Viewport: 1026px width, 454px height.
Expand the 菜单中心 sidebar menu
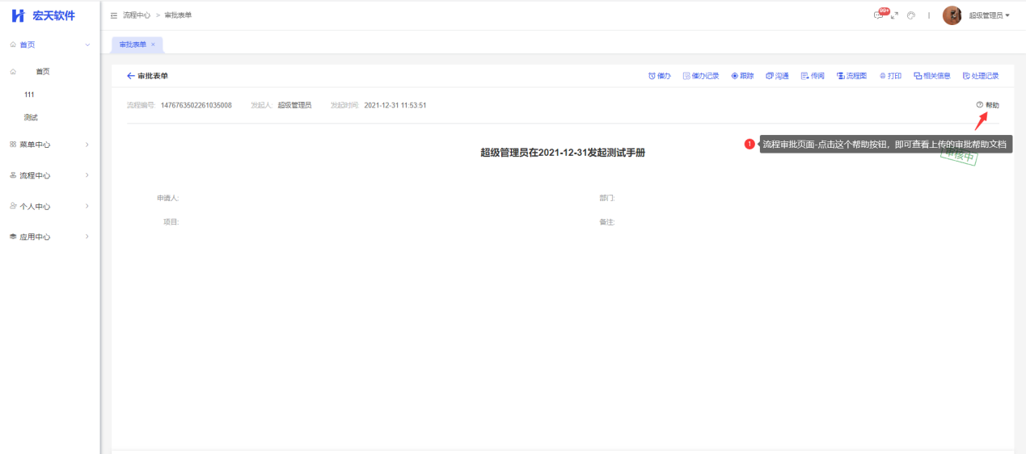[x=49, y=145]
